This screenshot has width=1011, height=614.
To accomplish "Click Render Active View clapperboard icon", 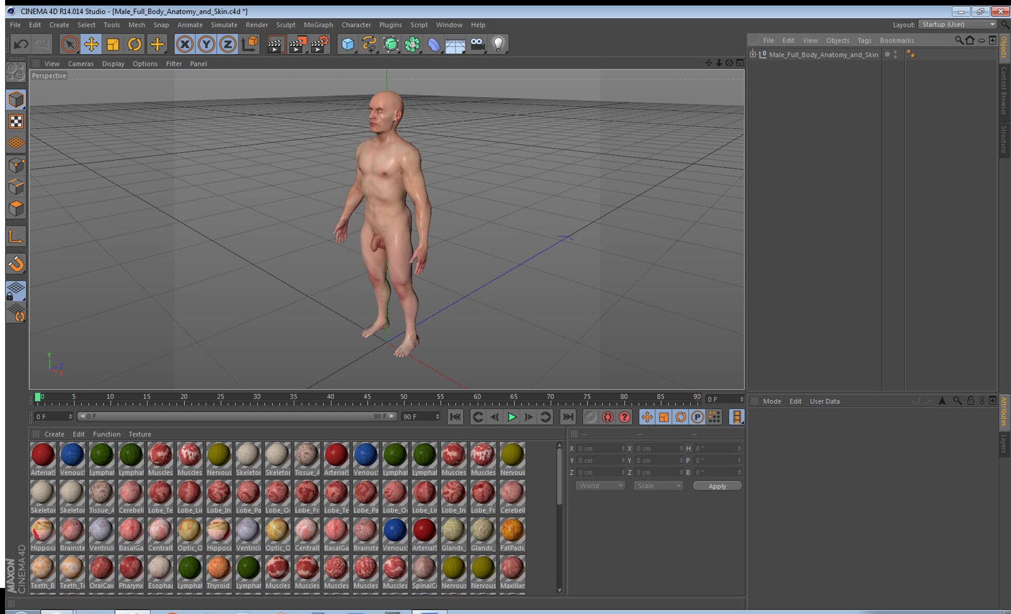I will (275, 44).
